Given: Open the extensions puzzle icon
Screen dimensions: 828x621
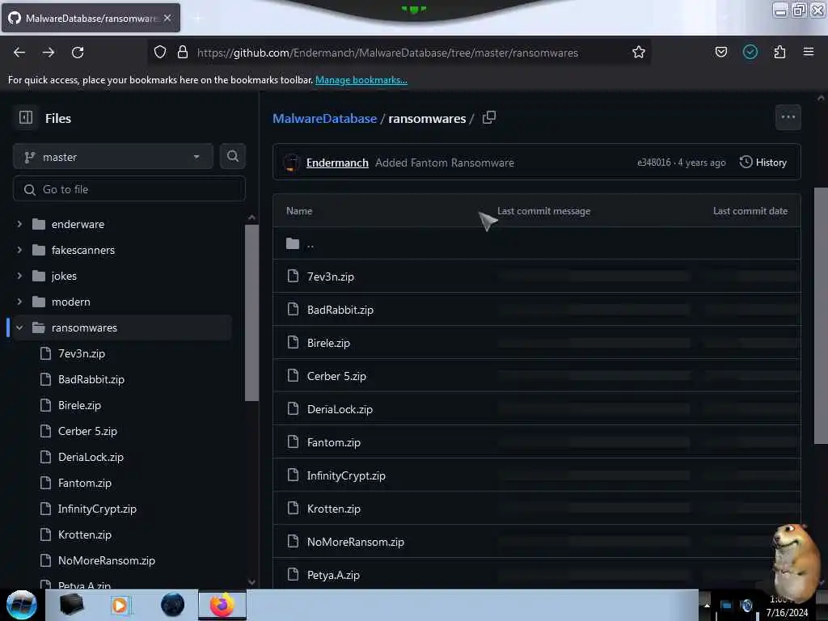Looking at the screenshot, I should click(779, 52).
